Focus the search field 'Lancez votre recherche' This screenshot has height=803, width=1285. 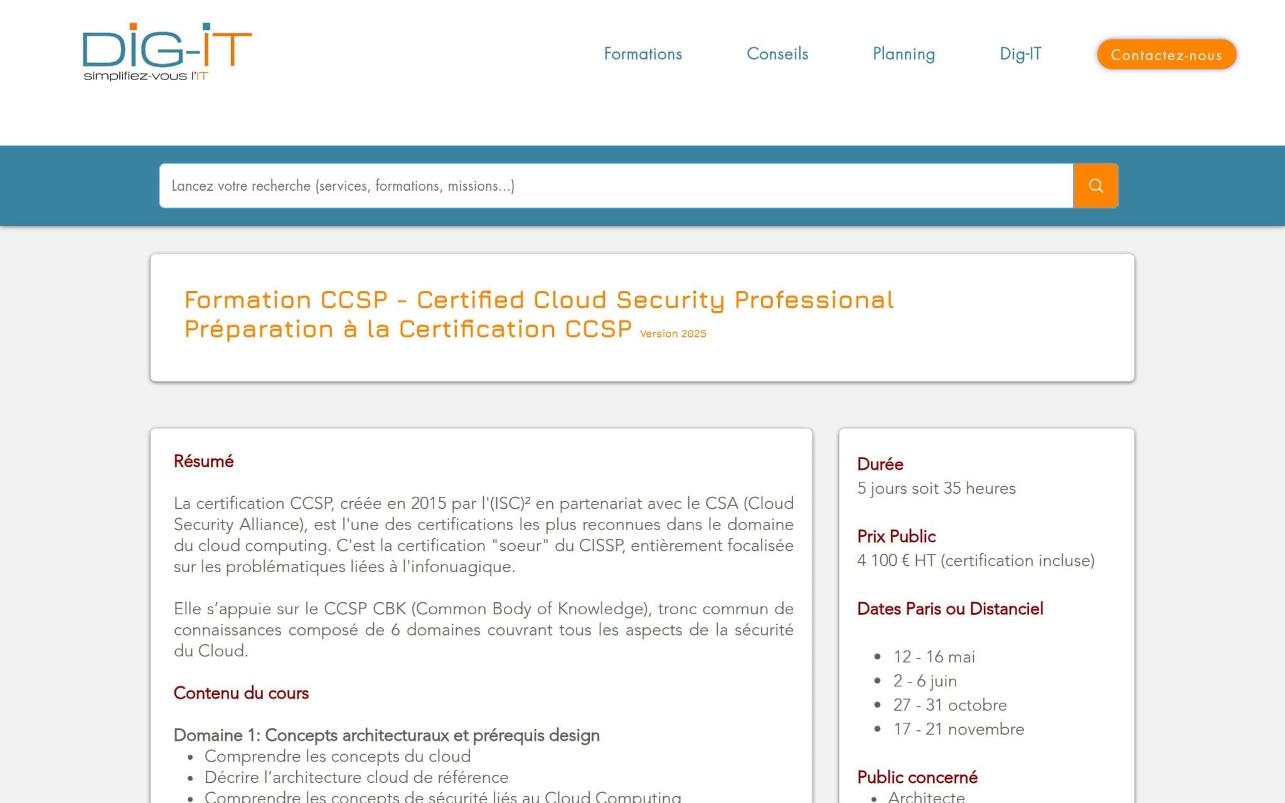pos(616,186)
